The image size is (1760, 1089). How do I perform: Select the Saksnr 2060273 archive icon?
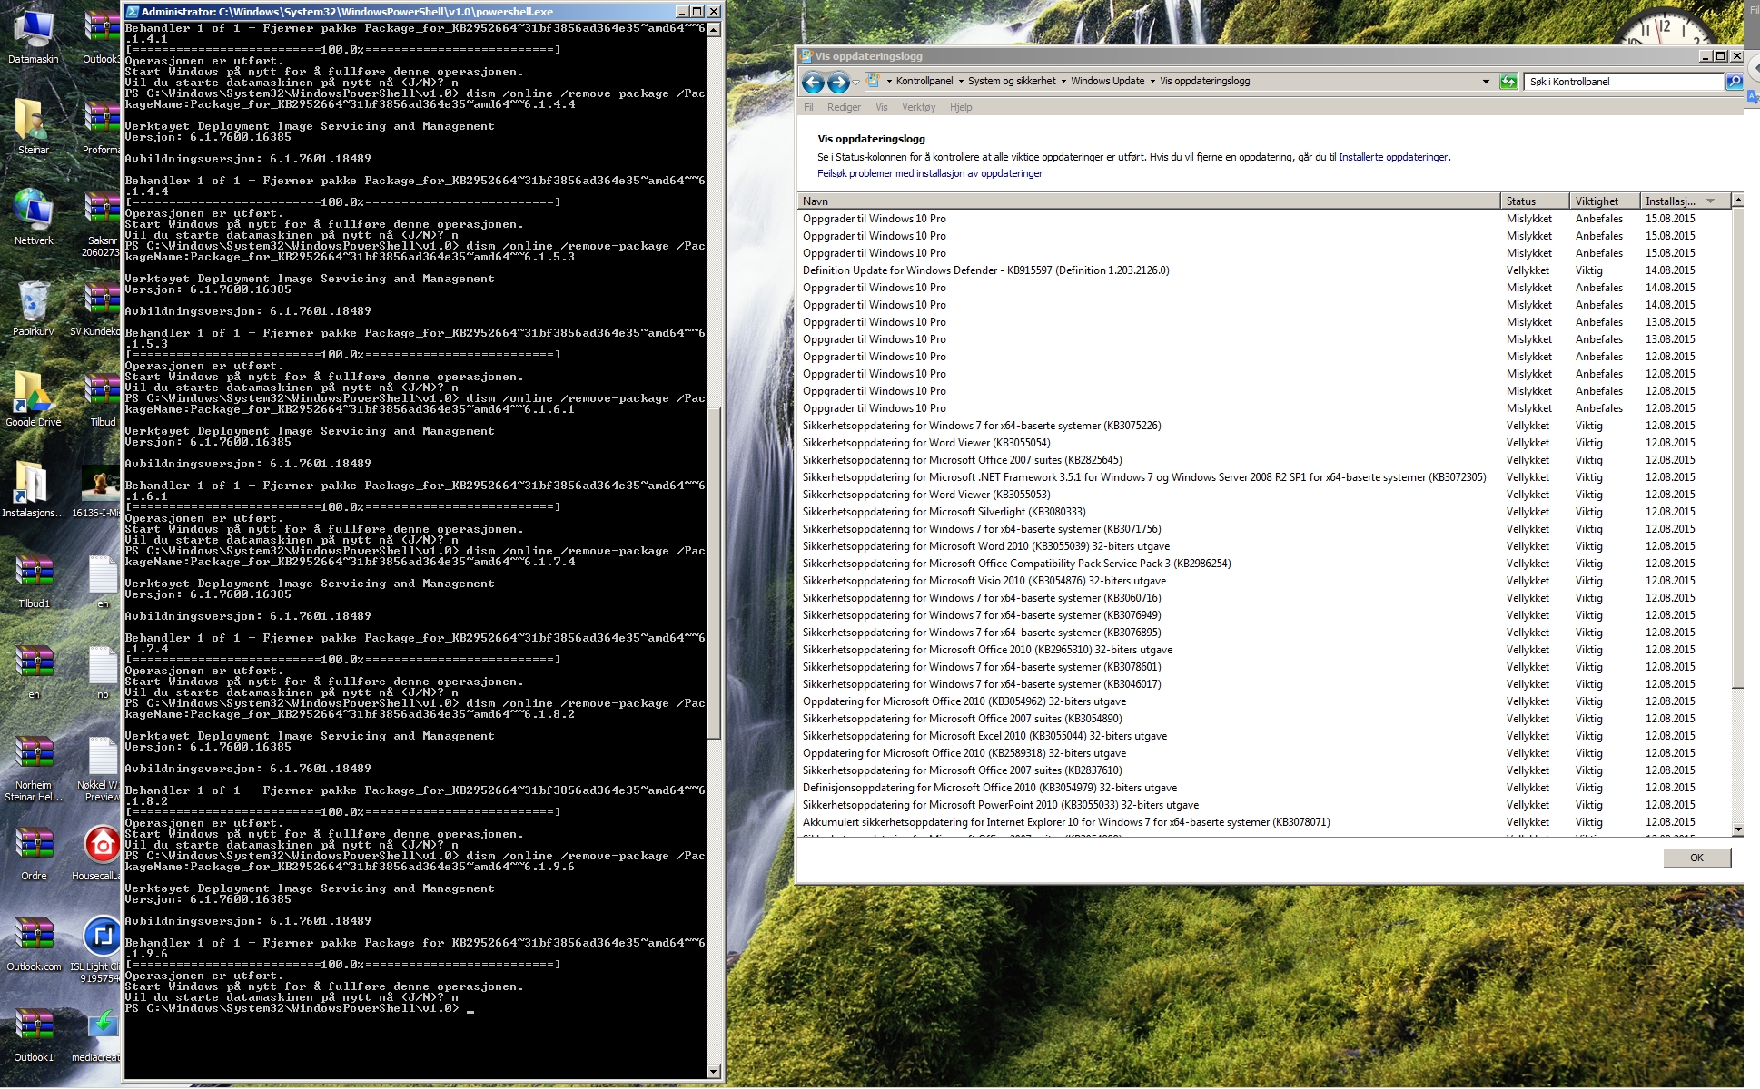(102, 223)
